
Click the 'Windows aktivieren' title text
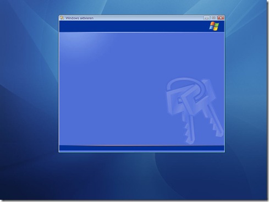click(80, 18)
